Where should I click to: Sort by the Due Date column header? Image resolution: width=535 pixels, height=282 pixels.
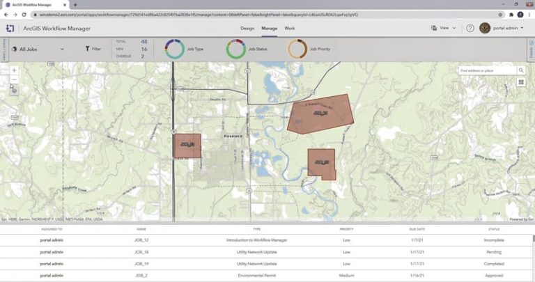click(x=417, y=229)
